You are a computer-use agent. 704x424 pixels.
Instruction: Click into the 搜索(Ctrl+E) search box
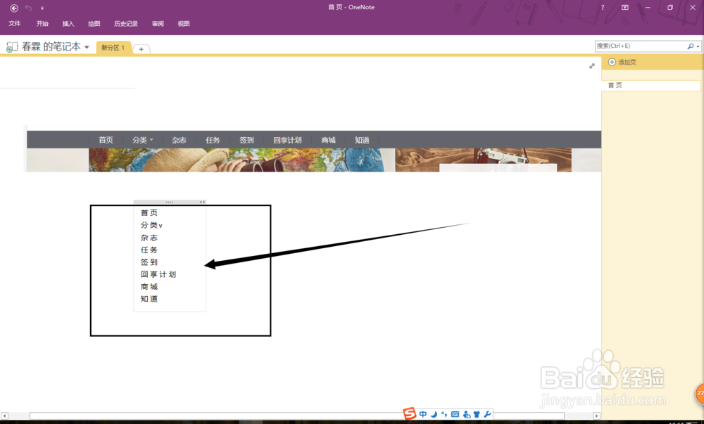click(x=640, y=46)
